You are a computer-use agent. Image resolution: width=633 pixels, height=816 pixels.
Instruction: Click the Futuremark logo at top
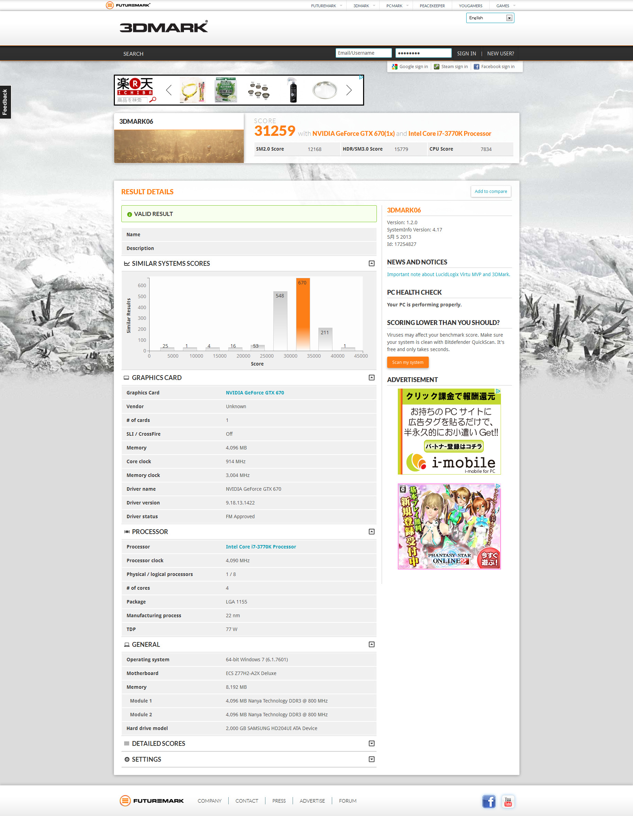tap(128, 5)
